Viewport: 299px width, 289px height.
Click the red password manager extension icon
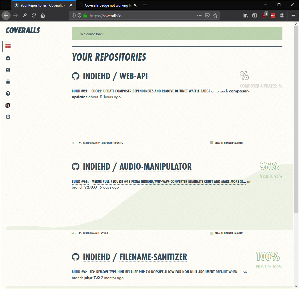click(x=273, y=16)
